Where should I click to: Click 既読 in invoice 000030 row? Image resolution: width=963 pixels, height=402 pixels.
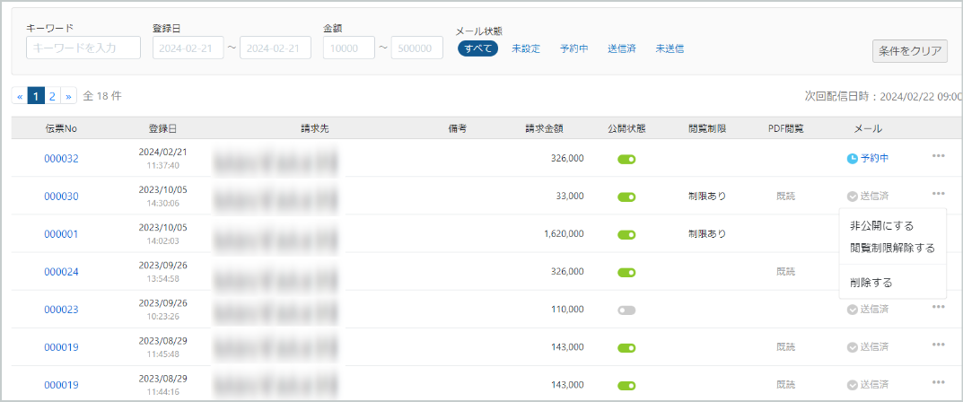tap(785, 197)
